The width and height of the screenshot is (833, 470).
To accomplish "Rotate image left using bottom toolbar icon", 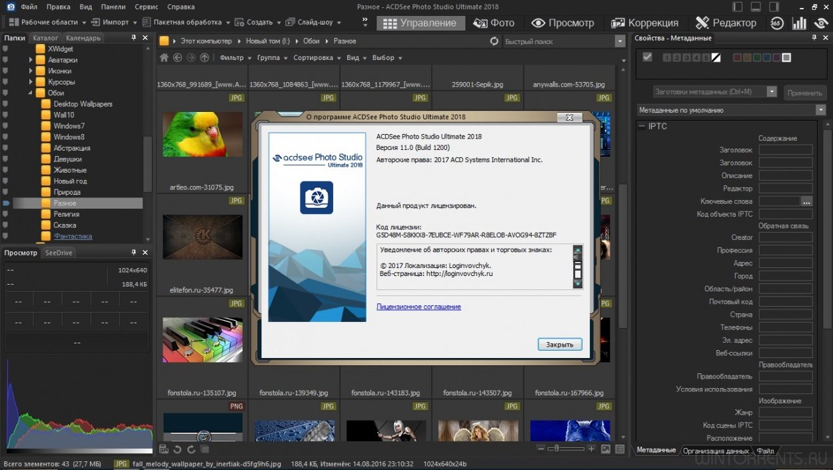I will click(x=177, y=449).
